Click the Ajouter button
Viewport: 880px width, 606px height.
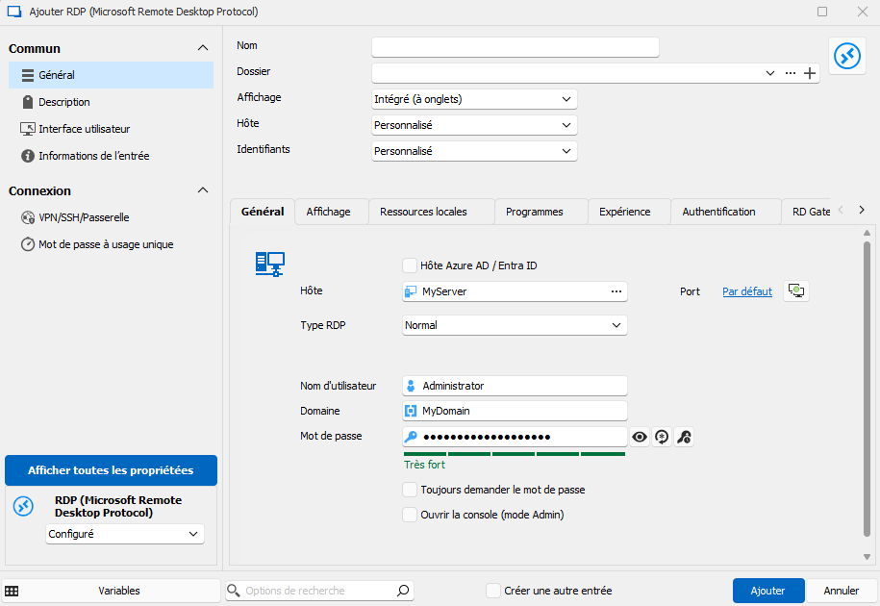pyautogui.click(x=768, y=591)
